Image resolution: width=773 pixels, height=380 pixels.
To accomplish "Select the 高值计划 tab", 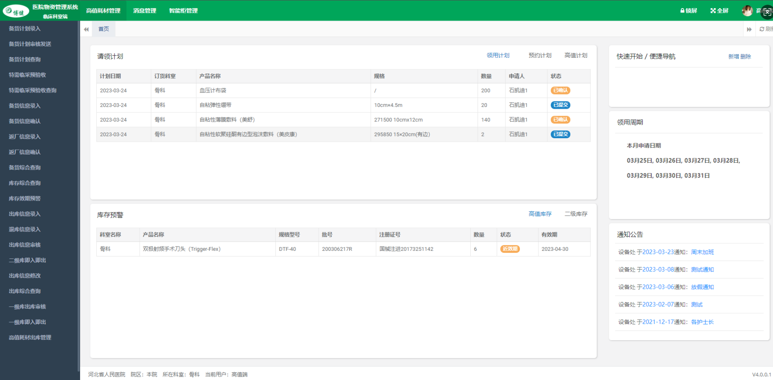I will (x=576, y=56).
